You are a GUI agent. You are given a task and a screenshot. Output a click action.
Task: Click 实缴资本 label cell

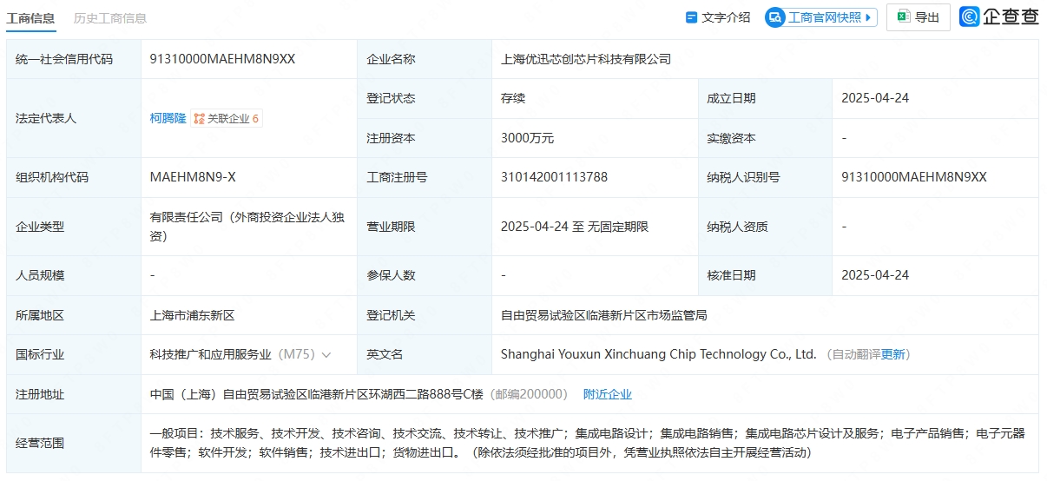pos(765,138)
